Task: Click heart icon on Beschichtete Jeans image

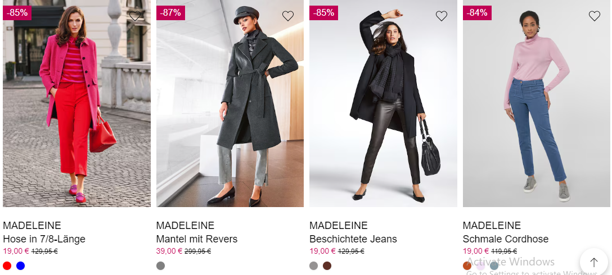Action: coord(441,16)
